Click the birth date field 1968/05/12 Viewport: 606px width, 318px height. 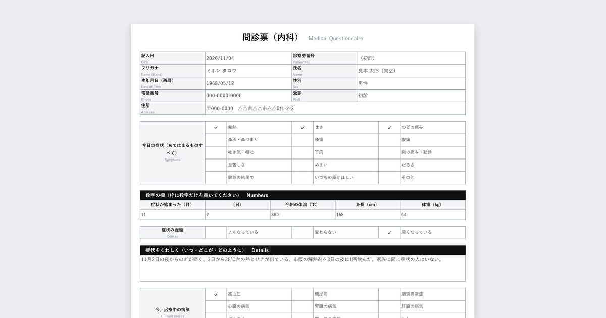click(x=248, y=83)
